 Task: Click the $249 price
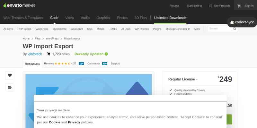click(225, 79)
